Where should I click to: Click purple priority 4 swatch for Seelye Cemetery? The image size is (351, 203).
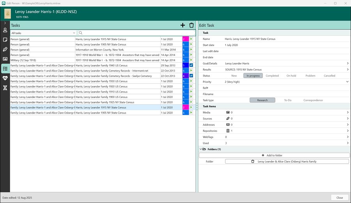(186, 76)
